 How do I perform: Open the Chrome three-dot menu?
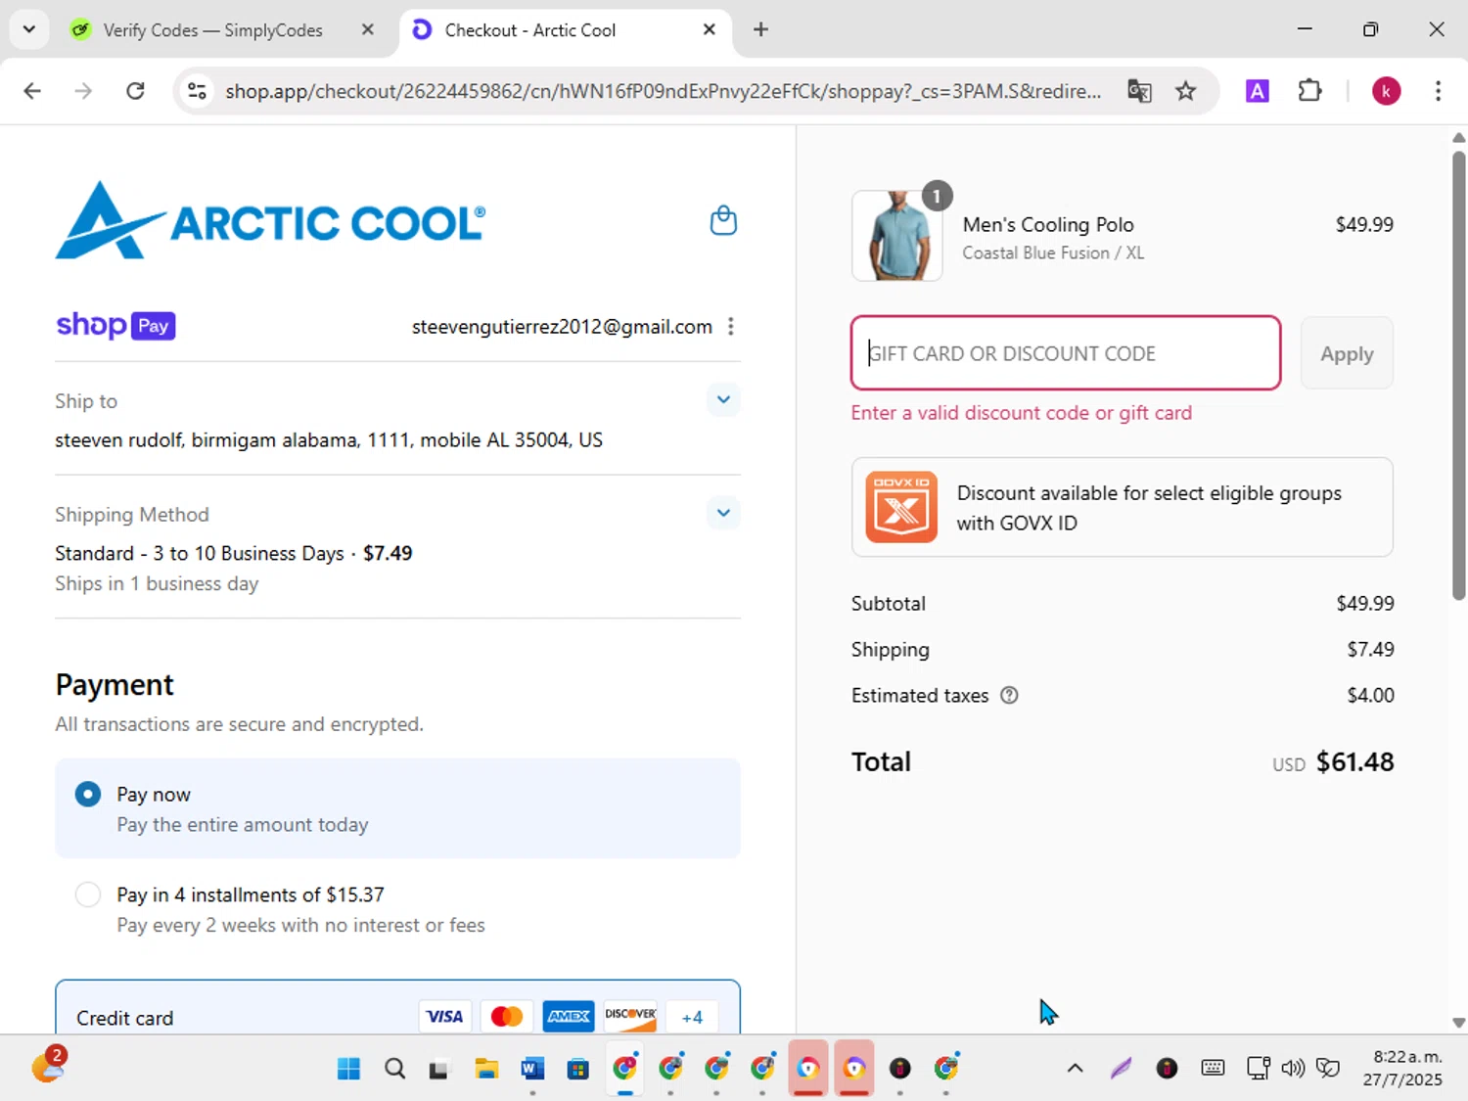click(x=1438, y=91)
